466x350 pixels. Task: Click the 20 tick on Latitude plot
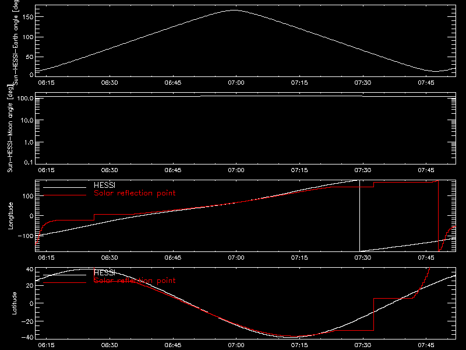click(x=30, y=286)
